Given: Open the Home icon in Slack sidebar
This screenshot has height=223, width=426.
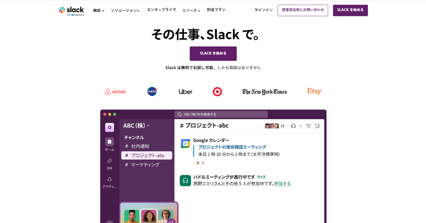Looking at the screenshot, I should coord(109,141).
